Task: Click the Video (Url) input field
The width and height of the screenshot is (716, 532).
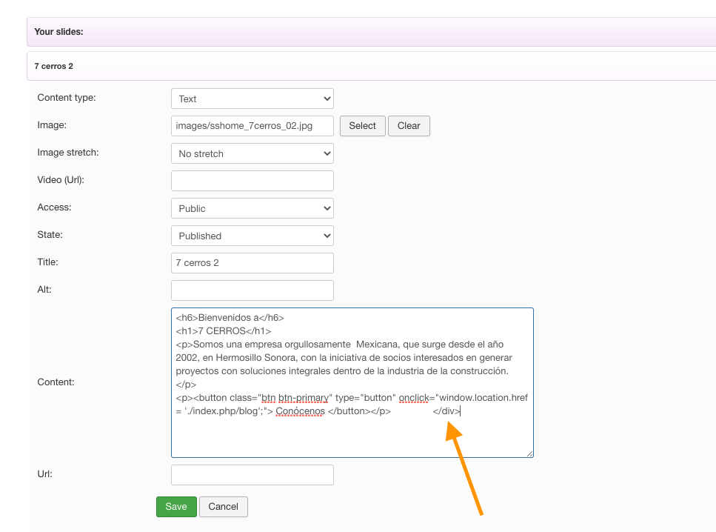Action: click(x=252, y=181)
